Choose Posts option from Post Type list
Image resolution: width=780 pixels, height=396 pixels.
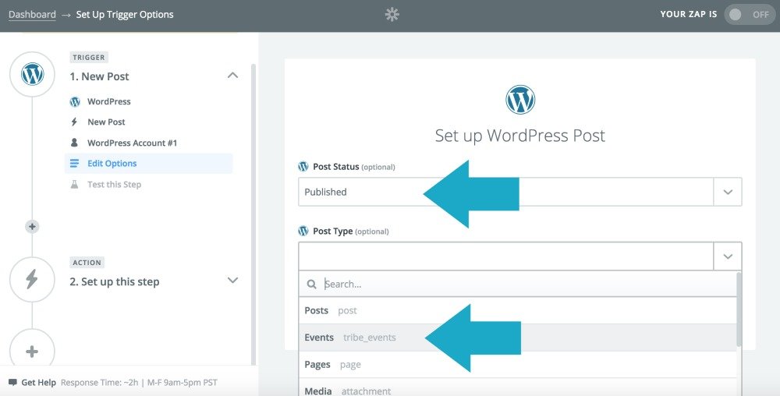tap(517, 310)
